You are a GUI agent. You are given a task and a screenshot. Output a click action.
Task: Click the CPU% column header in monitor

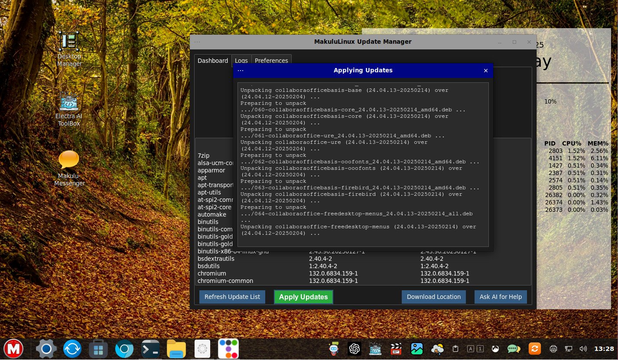(x=571, y=143)
